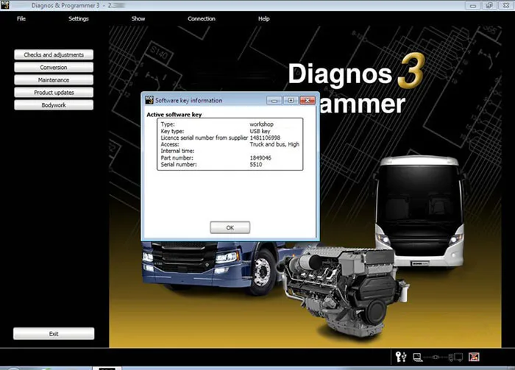515x370 pixels.
Task: Click the 'Licence serial number from supplier' label
Action: pos(204,138)
